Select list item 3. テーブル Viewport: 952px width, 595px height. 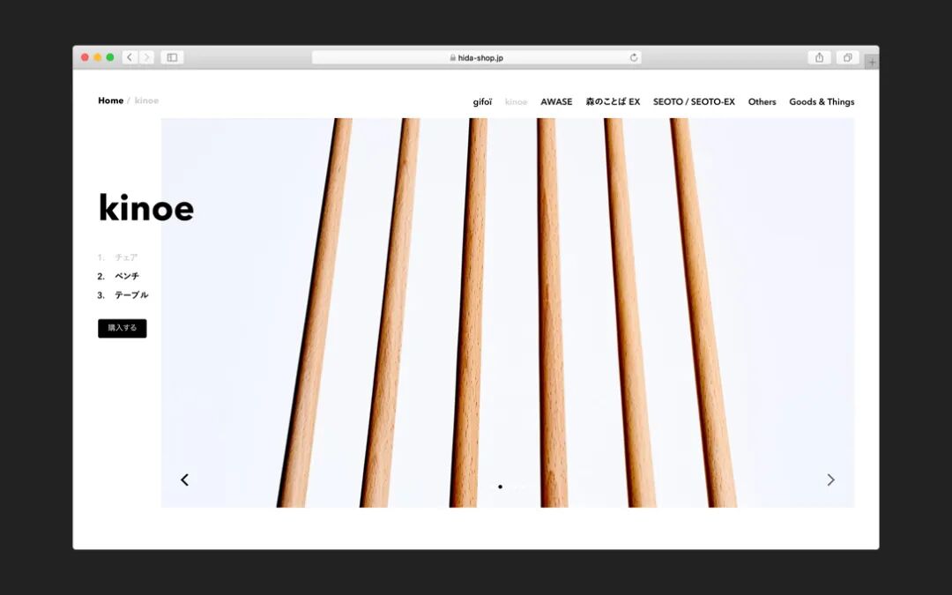[123, 295]
